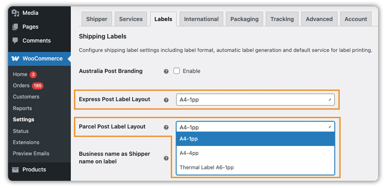
Task: Open the Express Post Label Layout dropdown
Action: click(255, 100)
